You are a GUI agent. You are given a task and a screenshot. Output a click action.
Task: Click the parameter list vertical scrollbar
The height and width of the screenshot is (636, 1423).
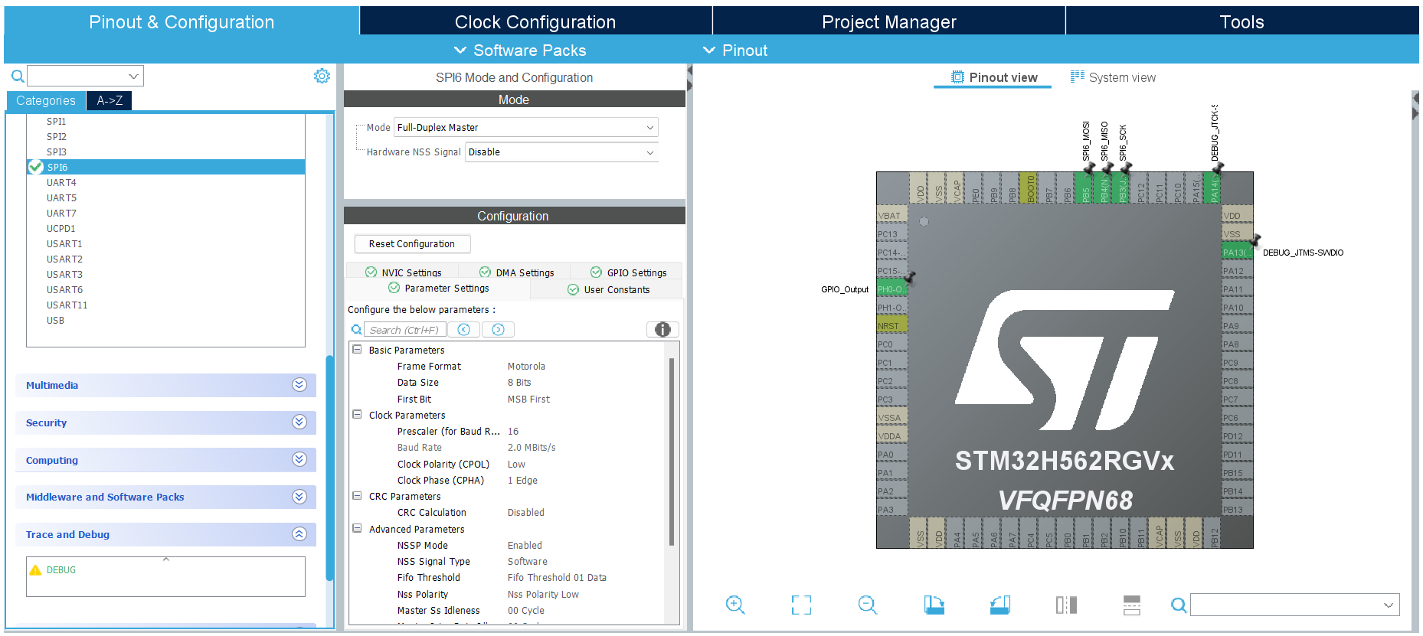click(672, 452)
